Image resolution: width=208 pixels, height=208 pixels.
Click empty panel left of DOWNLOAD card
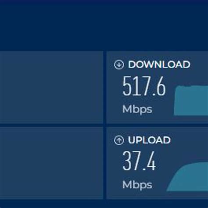tap(51, 87)
